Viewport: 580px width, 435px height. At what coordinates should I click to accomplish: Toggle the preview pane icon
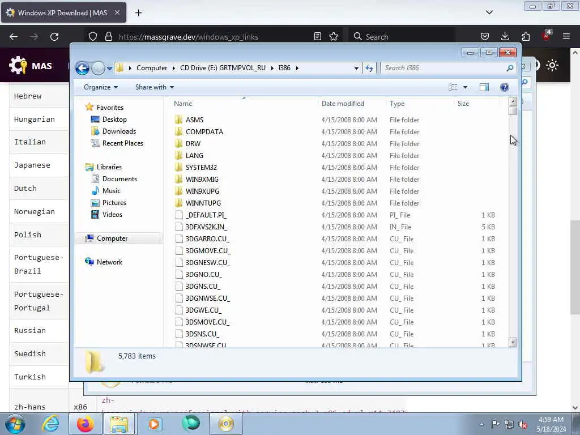coord(484,87)
